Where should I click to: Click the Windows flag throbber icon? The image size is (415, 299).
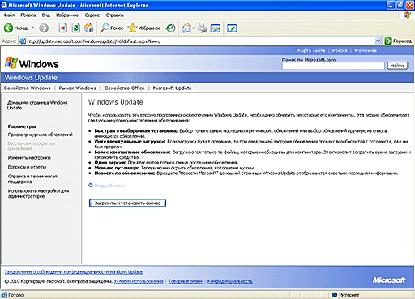pos(407,15)
